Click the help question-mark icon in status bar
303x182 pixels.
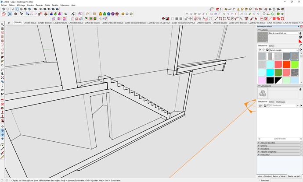point(2,180)
